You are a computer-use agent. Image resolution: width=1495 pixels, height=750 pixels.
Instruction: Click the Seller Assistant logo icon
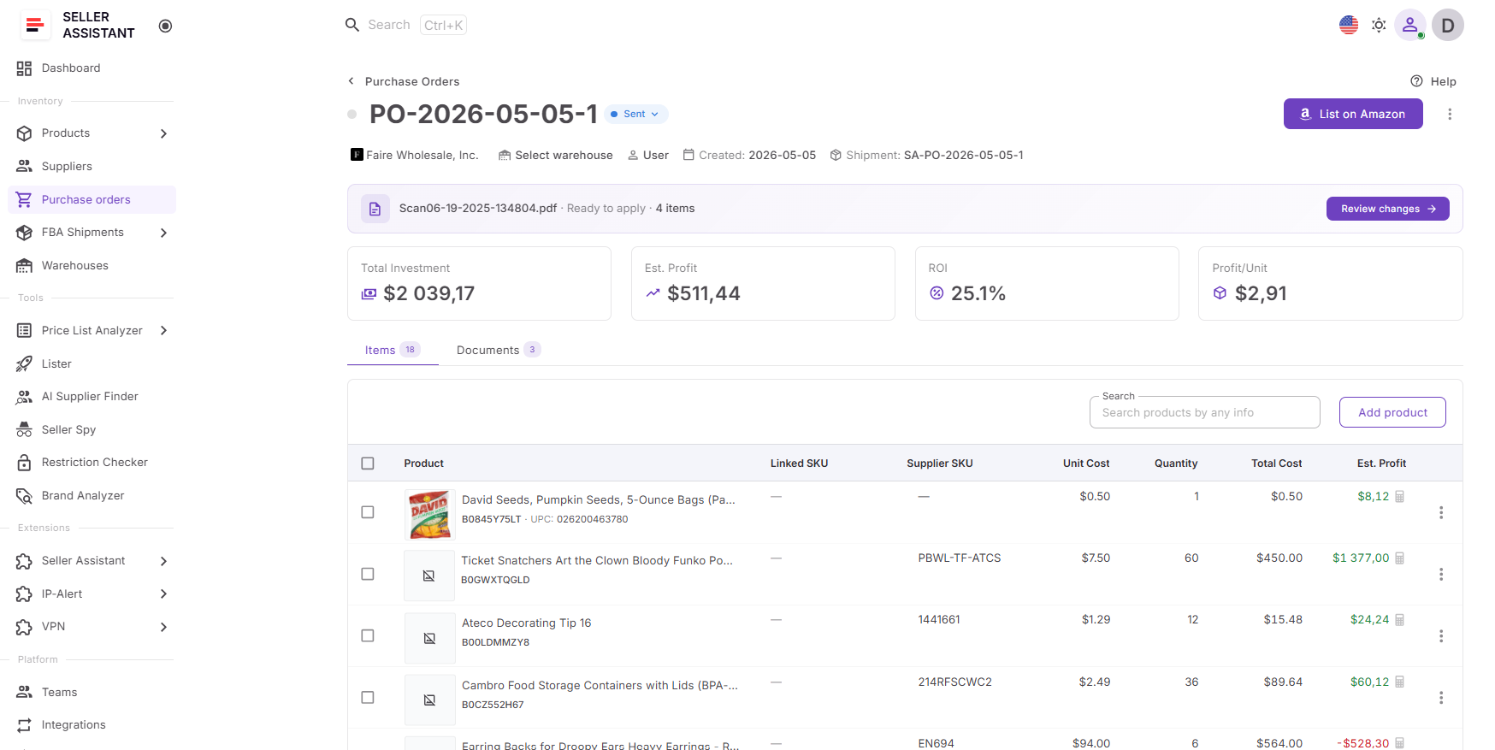(35, 25)
